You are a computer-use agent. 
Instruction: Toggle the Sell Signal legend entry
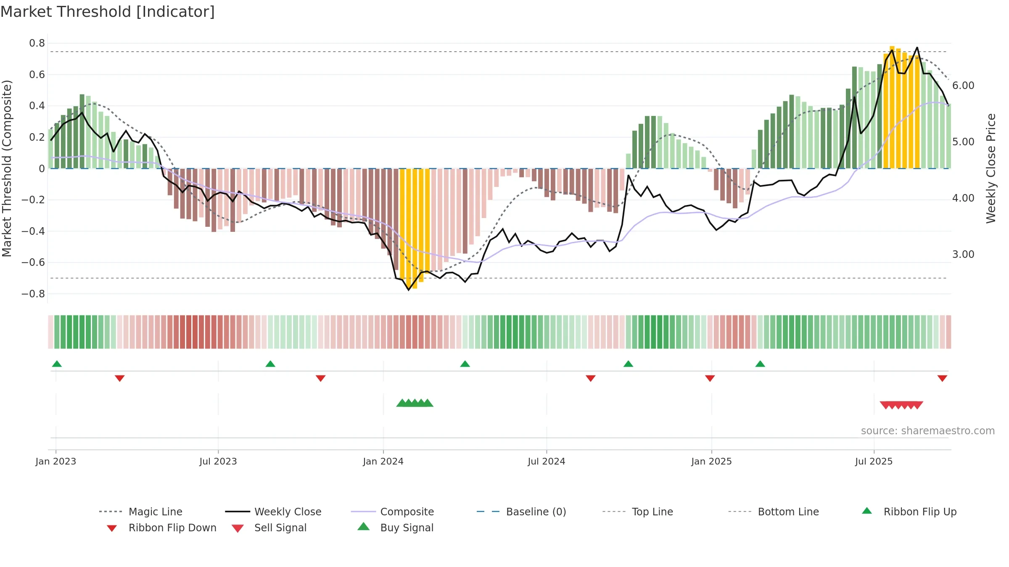click(x=269, y=528)
